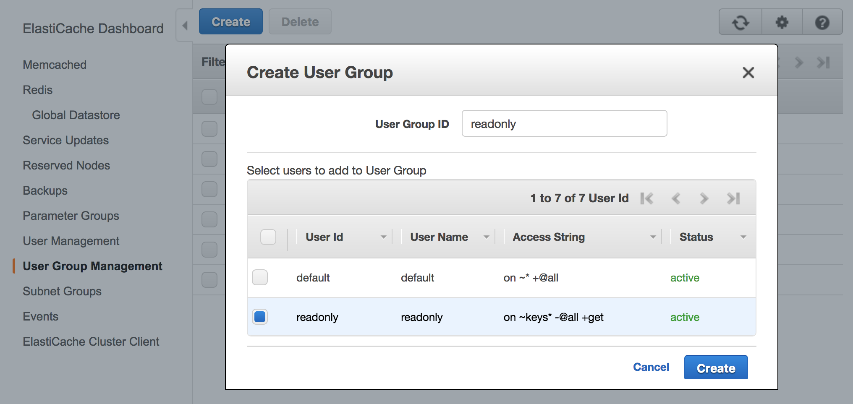Go to next page of the user list
The height and width of the screenshot is (404, 853).
click(704, 198)
